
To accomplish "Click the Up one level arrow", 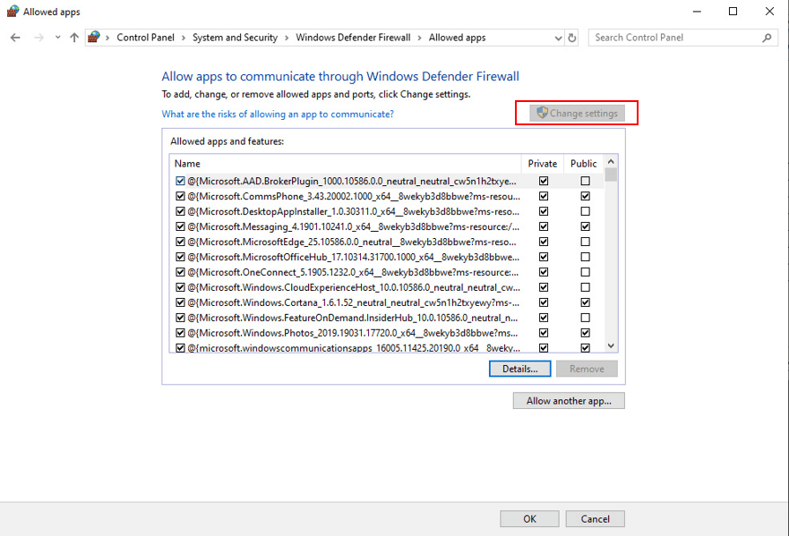I will (73, 38).
